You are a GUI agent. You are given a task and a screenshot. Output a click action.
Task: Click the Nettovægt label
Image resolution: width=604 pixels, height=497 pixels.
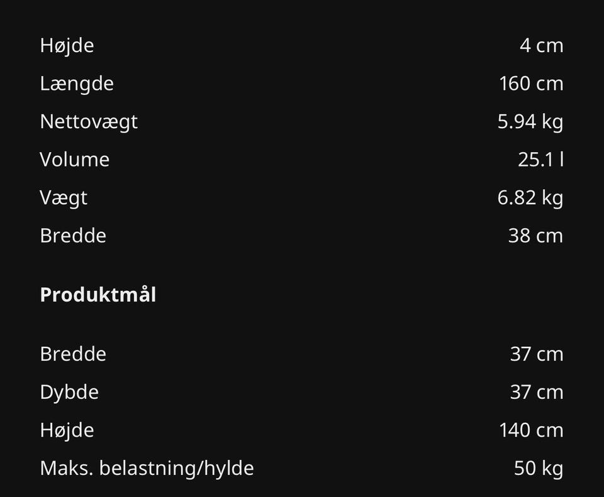(89, 121)
